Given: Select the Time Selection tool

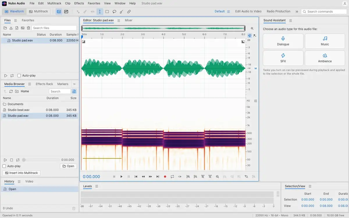Looking at the screenshot, I should (x=100, y=12).
